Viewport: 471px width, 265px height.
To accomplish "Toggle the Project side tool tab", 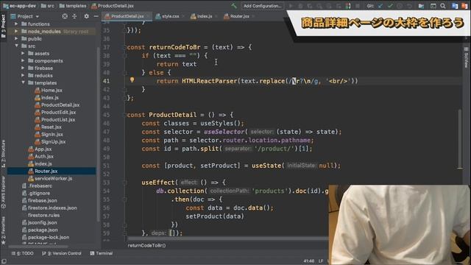I will point(3,26).
